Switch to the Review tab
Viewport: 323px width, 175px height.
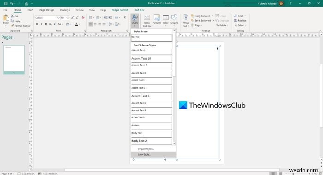pyautogui.click(x=79, y=10)
